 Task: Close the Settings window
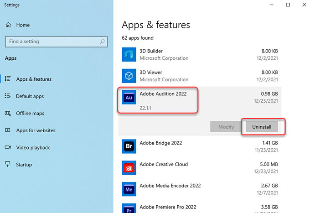click(304, 5)
